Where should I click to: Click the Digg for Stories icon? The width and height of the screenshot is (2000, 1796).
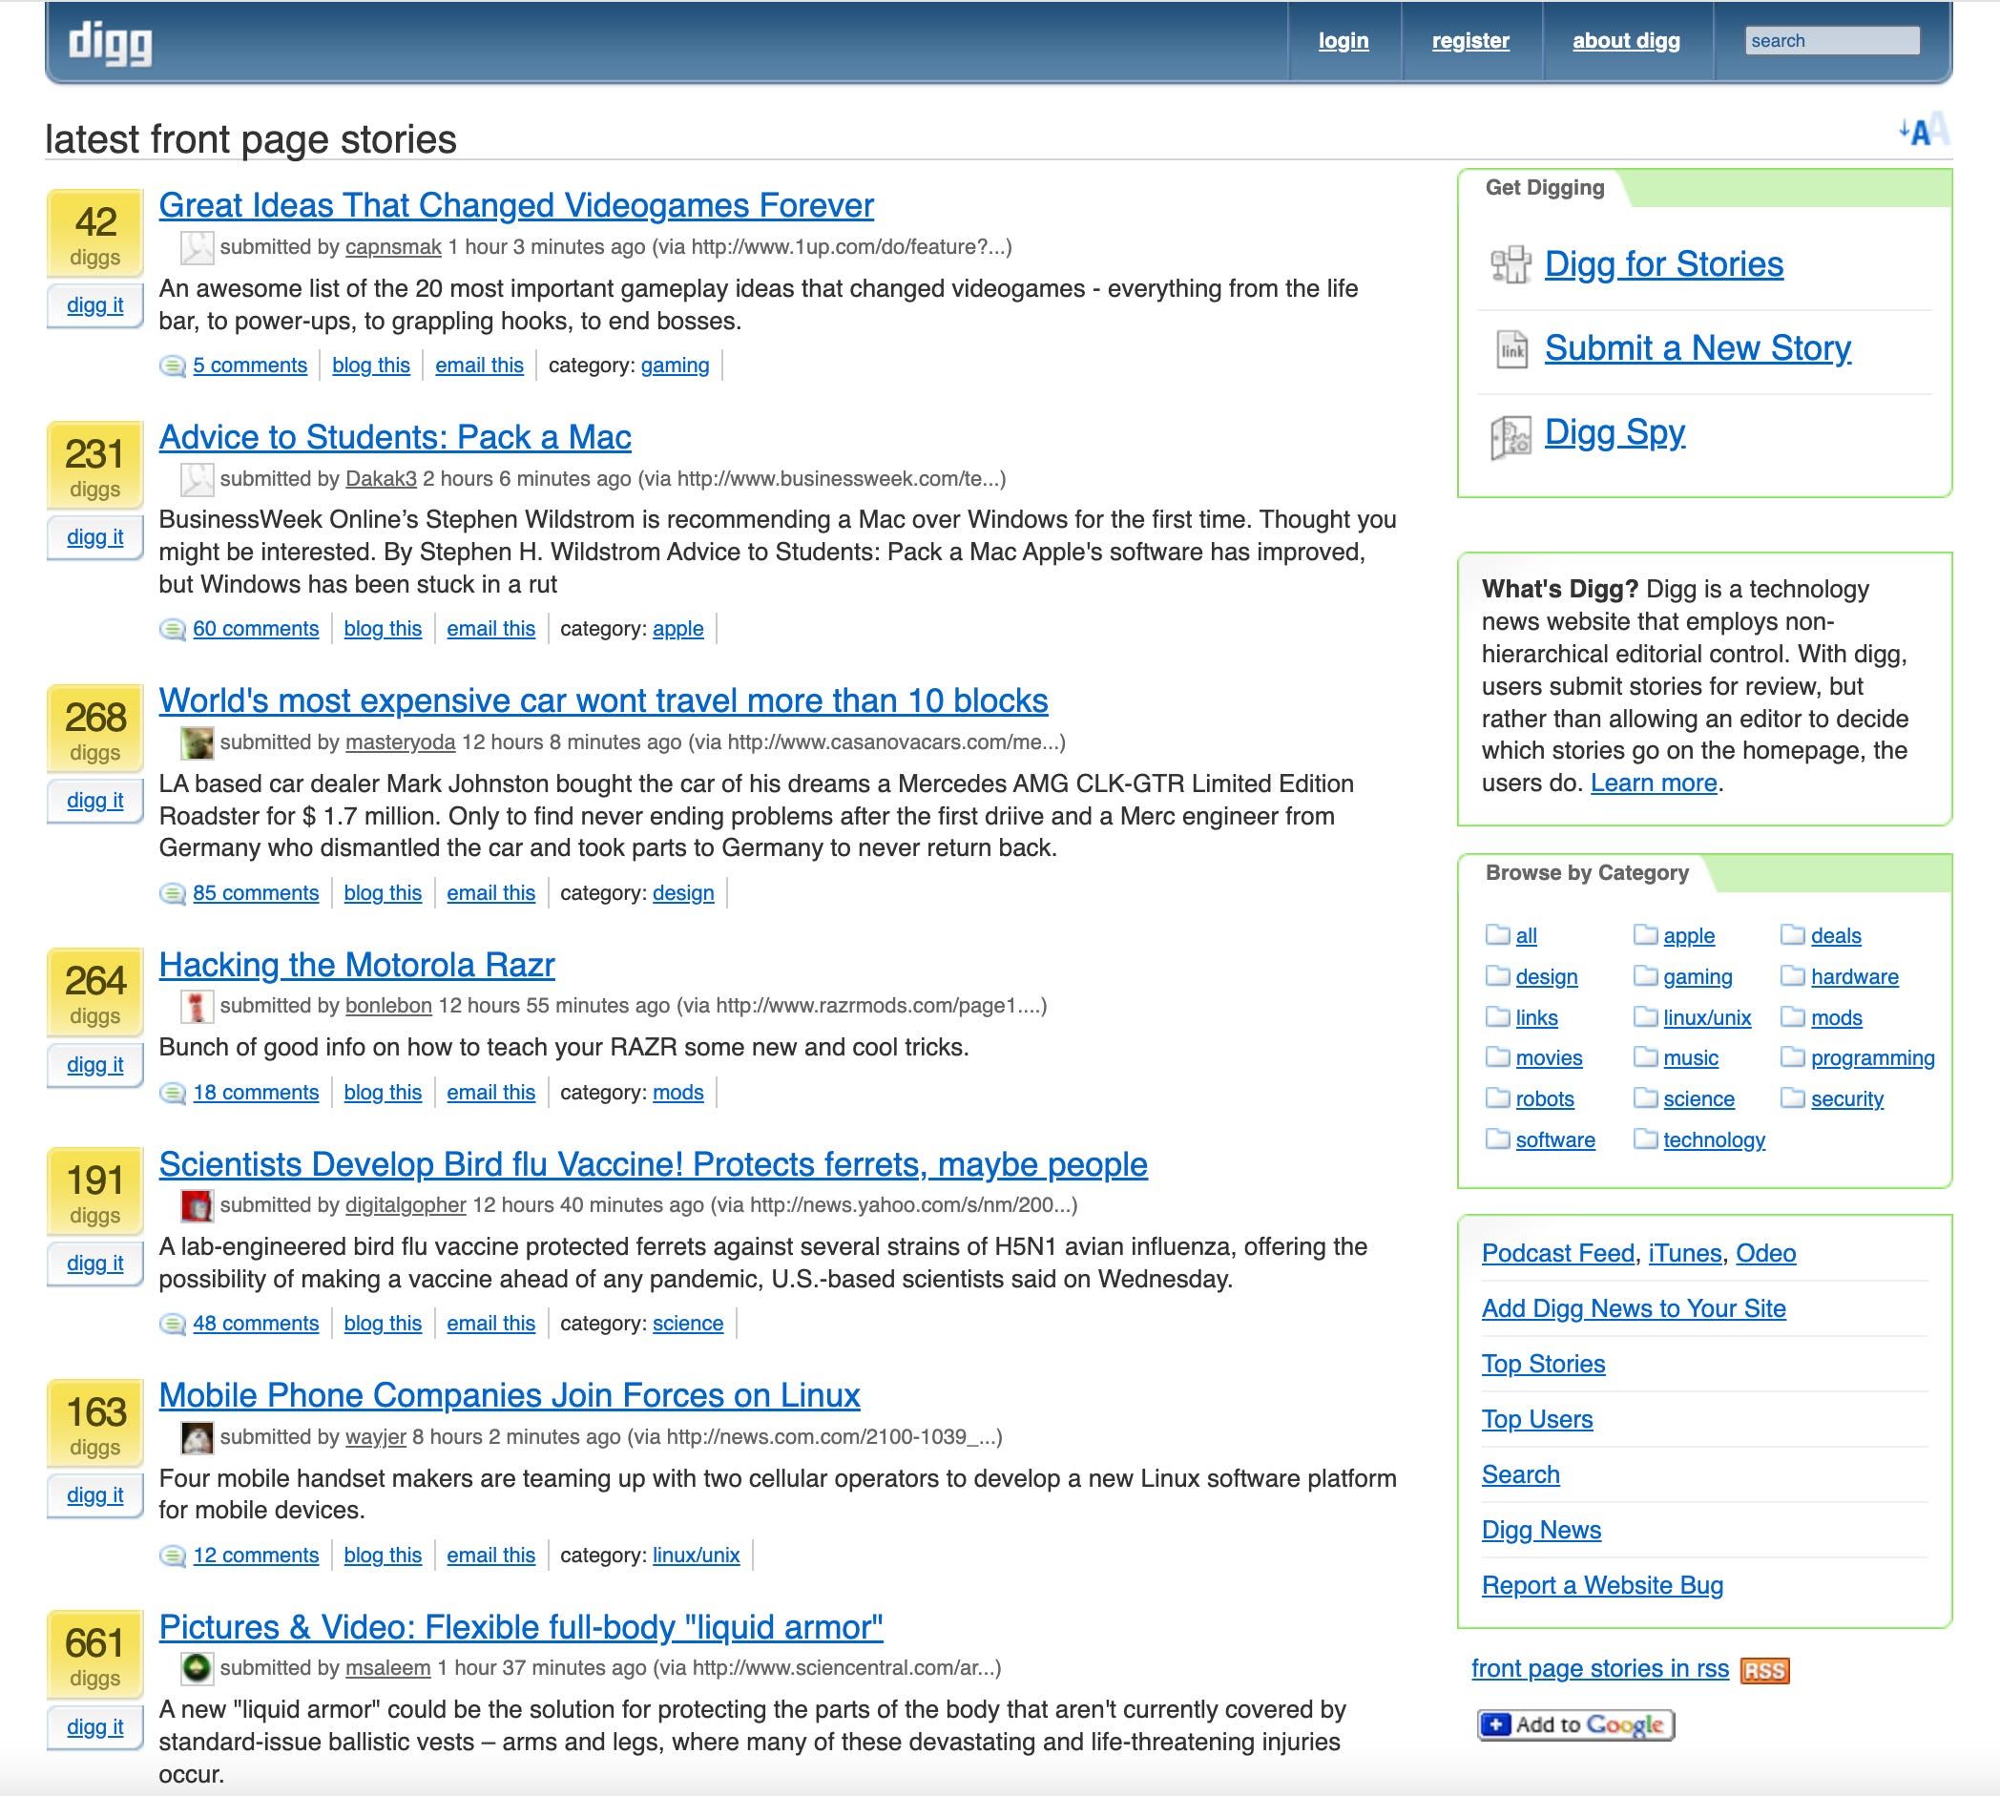[1508, 265]
